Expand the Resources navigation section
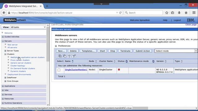This screenshot has width=198, height=111. click(x=3, y=99)
